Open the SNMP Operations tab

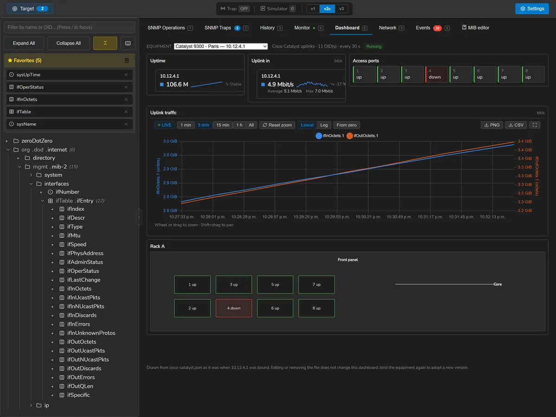170,28
